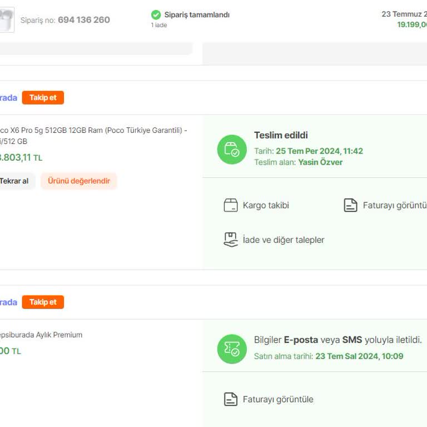Click the green ticket circle icon for Premium

pyautogui.click(x=232, y=349)
